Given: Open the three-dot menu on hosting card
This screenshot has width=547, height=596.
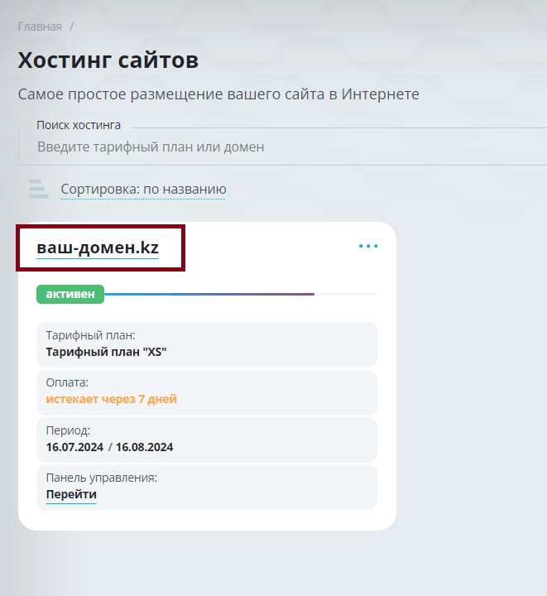Looking at the screenshot, I should tap(368, 246).
